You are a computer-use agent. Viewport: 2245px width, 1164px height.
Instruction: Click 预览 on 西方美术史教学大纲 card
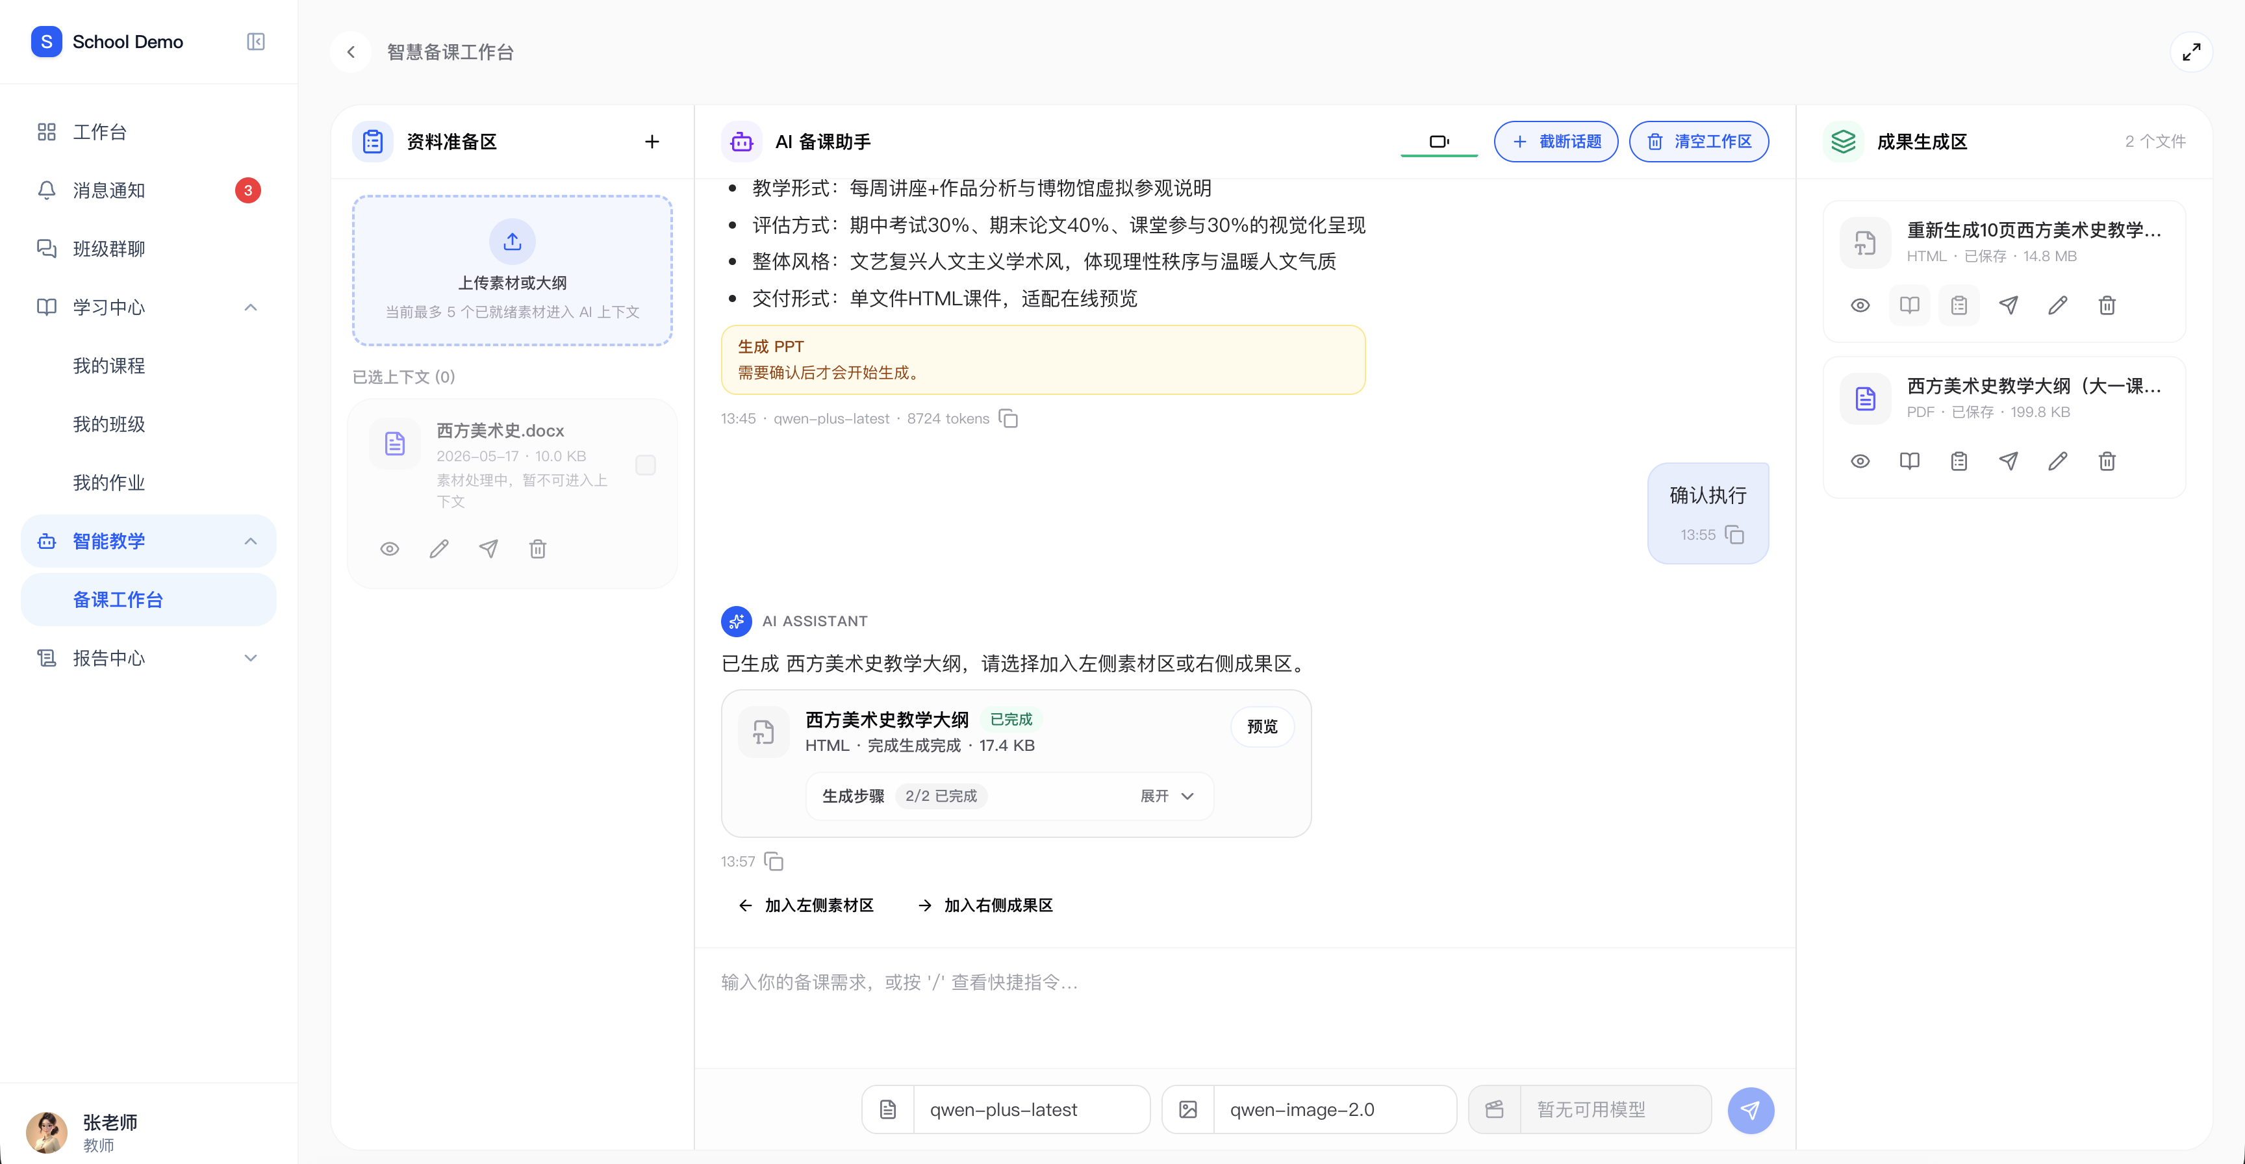(1262, 727)
